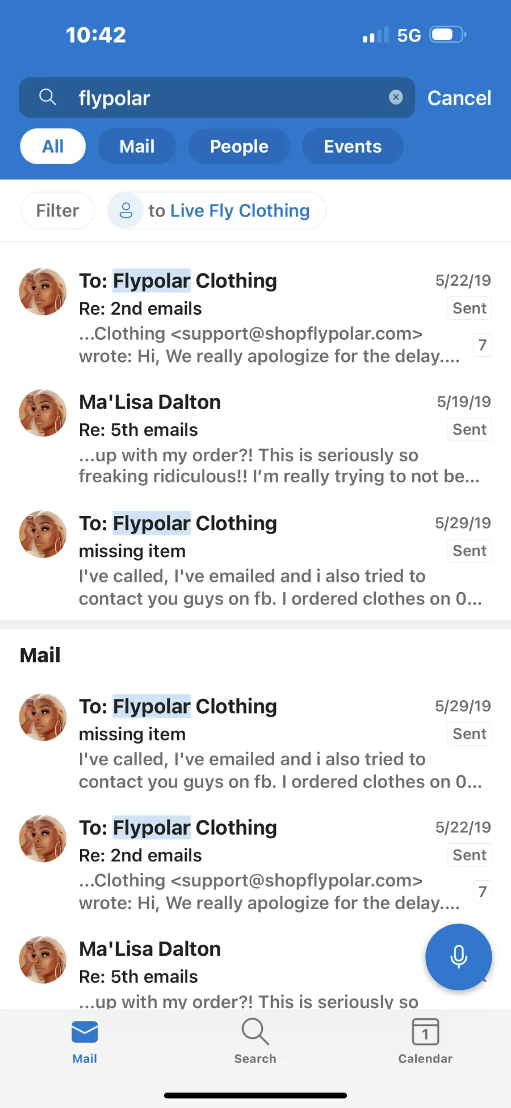Open top 'missing item' email from 5/29/19
The width and height of the screenshot is (511, 1108).
(x=256, y=560)
